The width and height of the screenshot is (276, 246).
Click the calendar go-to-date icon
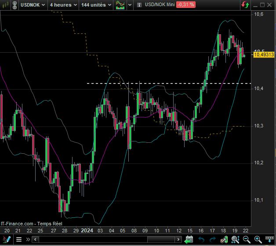coord(189,239)
